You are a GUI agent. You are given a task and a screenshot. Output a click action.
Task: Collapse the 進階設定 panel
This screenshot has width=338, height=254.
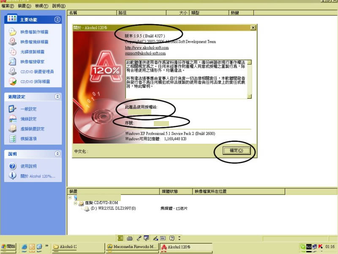(57, 97)
